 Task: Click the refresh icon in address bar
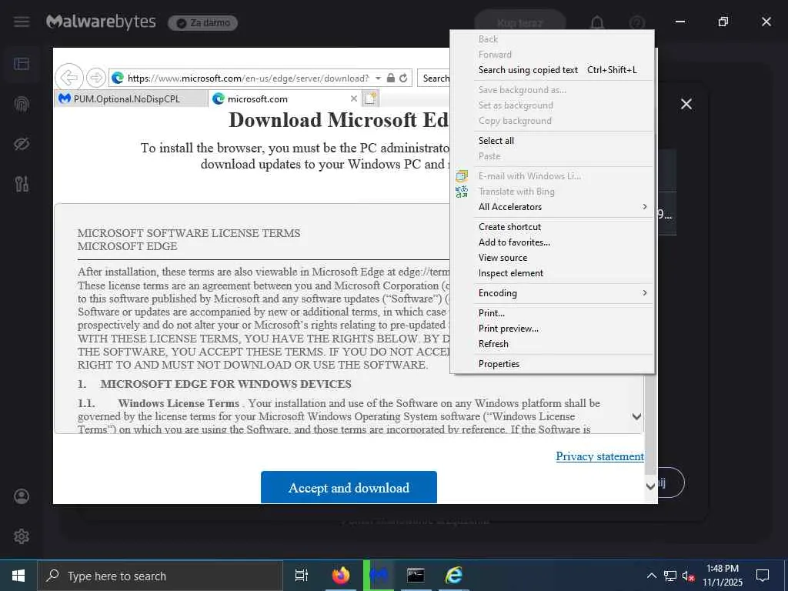(x=403, y=78)
